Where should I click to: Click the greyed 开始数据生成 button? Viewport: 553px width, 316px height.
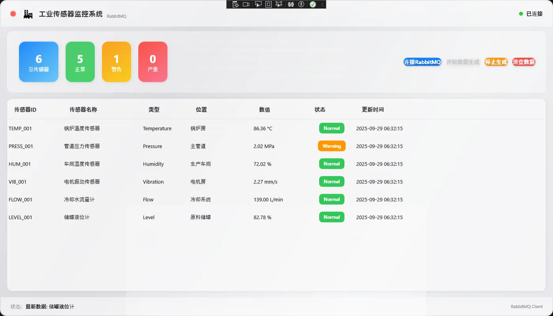[463, 62]
